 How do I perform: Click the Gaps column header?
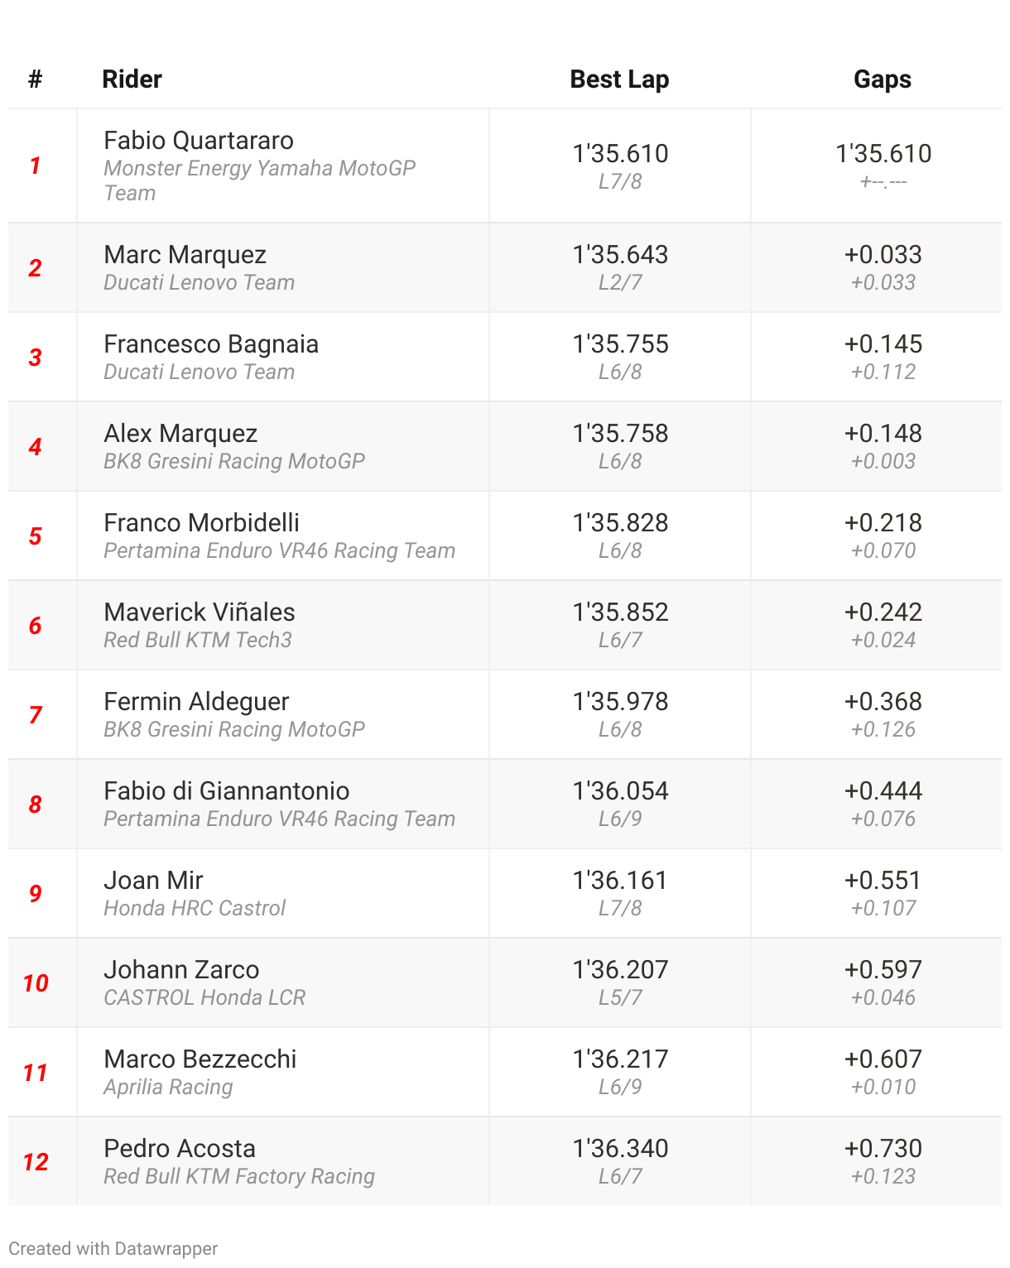[882, 79]
